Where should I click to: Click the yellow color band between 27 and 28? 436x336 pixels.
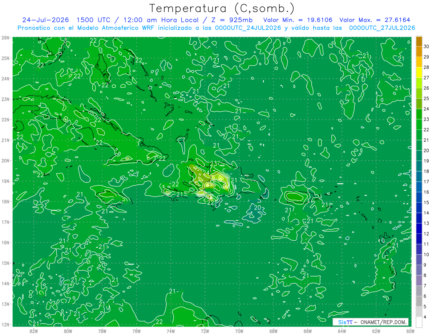(x=419, y=72)
